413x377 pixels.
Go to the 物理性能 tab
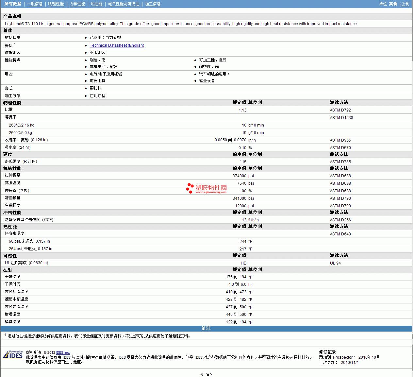pos(56,4)
